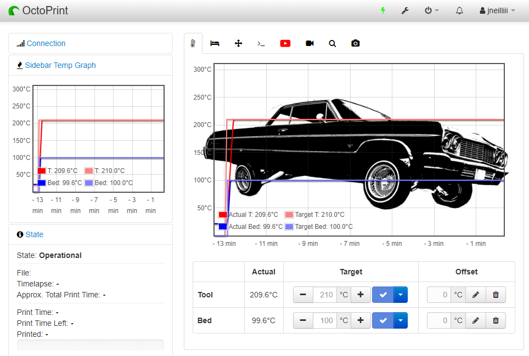Click the flame icon beside Sidebar Temp Graph
Screen dimensions: 529x356
pos(20,65)
